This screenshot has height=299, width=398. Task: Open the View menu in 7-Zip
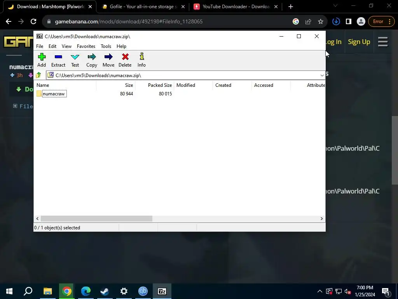coord(66,46)
